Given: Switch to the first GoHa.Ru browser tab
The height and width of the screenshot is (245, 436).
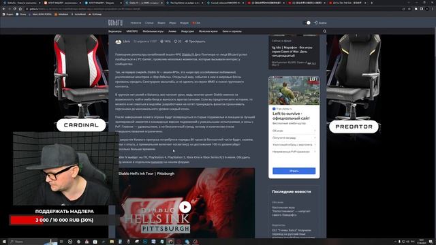Looking at the screenshot, I should click(21, 3).
